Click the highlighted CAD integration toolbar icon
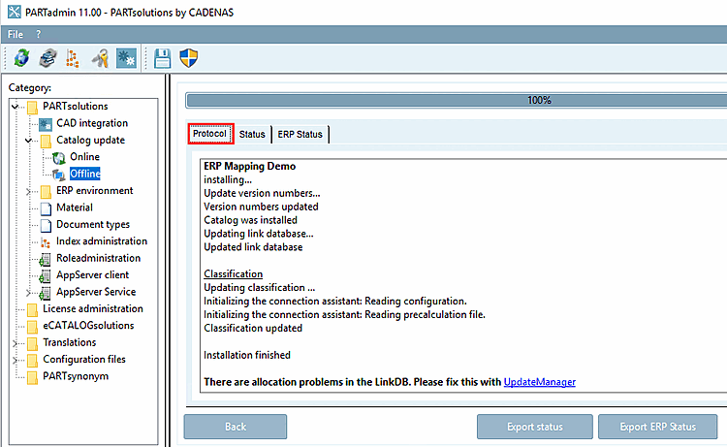The height and width of the screenshot is (447, 727). [126, 58]
